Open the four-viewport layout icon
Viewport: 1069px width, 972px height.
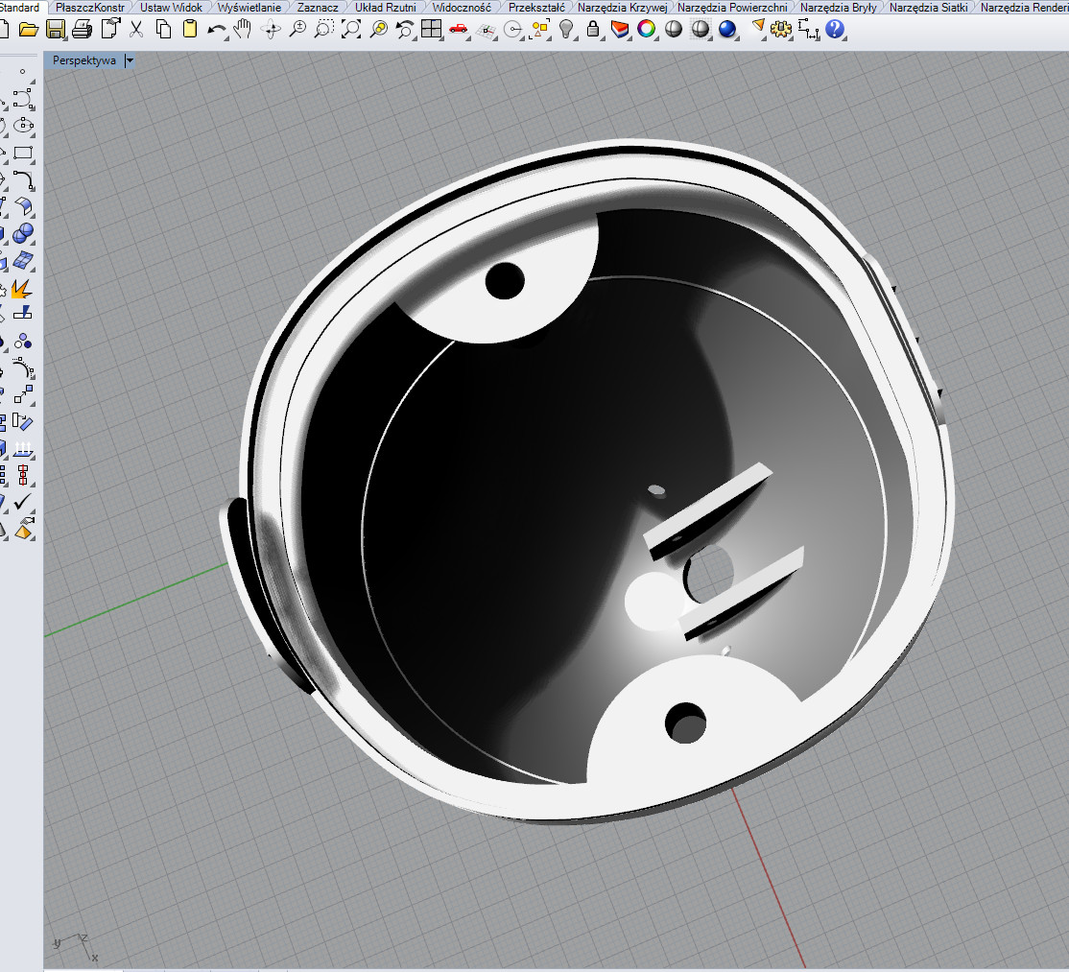431,30
